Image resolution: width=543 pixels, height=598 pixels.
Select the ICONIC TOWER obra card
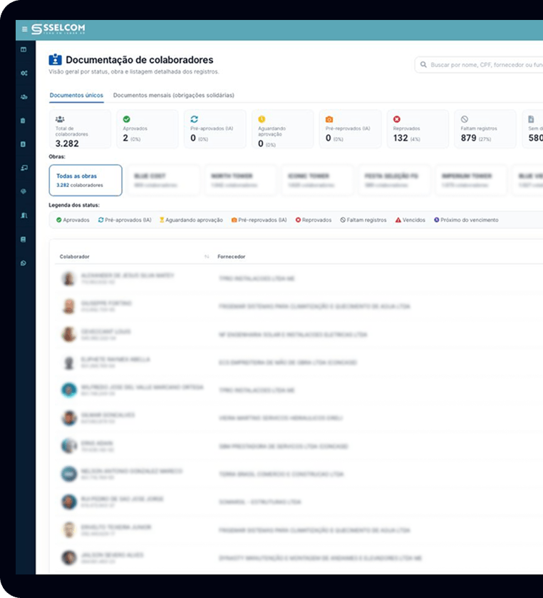pyautogui.click(x=318, y=181)
